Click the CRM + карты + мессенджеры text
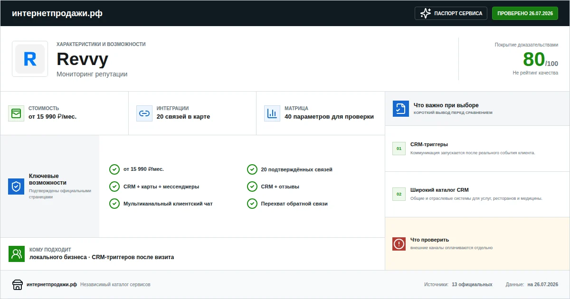570x299 pixels. 161,187
